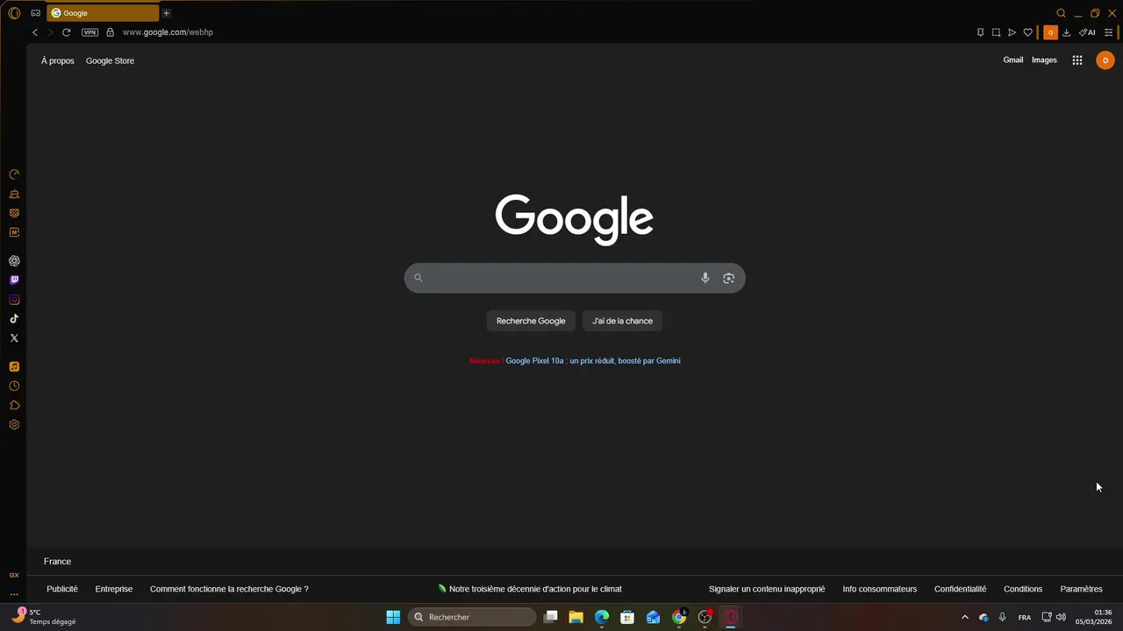Screen dimensions: 1123x631
Task: Open File Explorer from the taskbar
Action: point(576,617)
